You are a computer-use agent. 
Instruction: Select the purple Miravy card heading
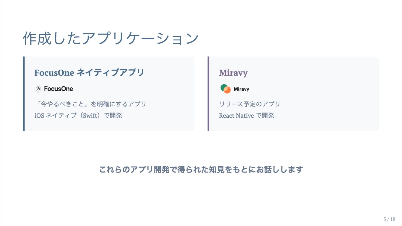click(233, 73)
